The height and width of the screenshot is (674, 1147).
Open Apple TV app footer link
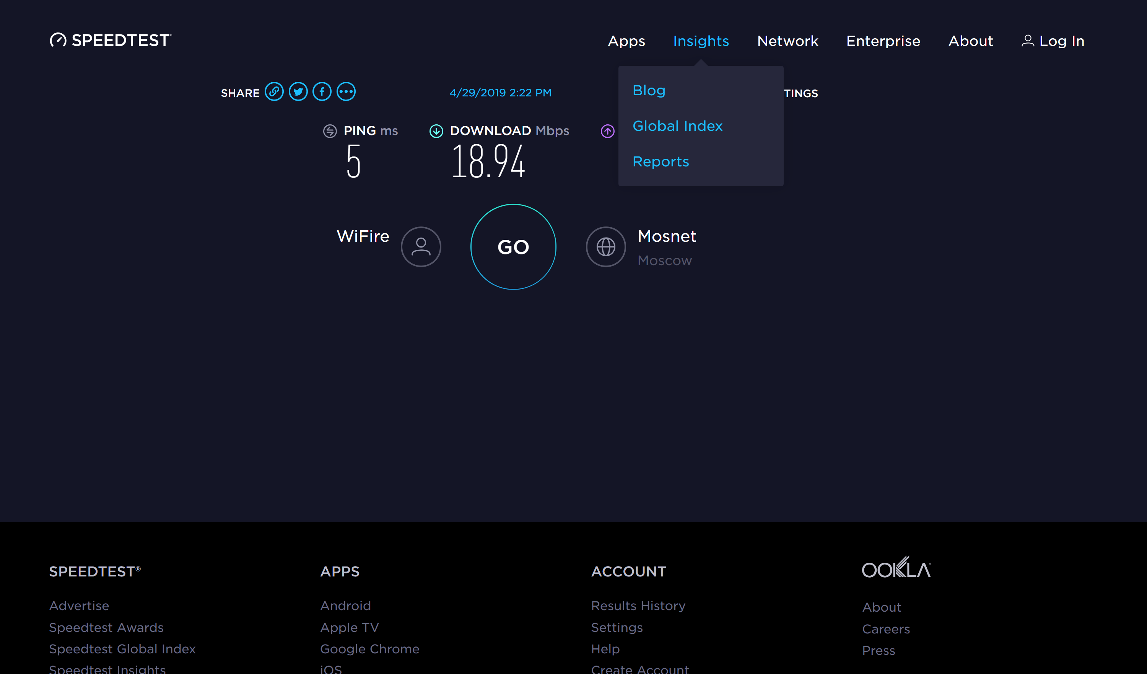[x=350, y=628]
